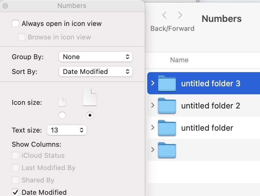The image size is (260, 196).
Task: Sort by the Name column header
Action: (x=179, y=60)
